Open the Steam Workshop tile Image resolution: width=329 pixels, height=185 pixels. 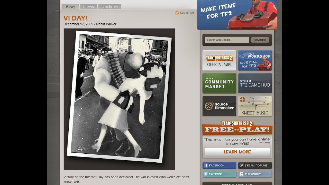(255, 60)
